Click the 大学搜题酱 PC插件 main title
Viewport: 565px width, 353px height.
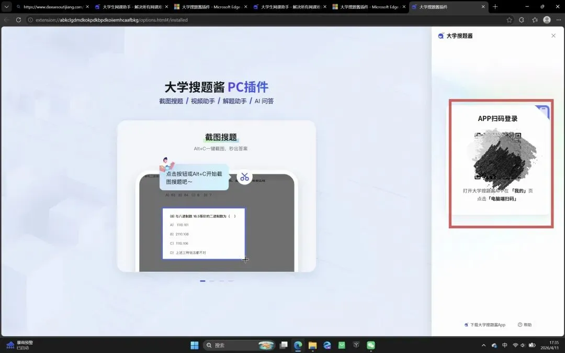(x=217, y=87)
